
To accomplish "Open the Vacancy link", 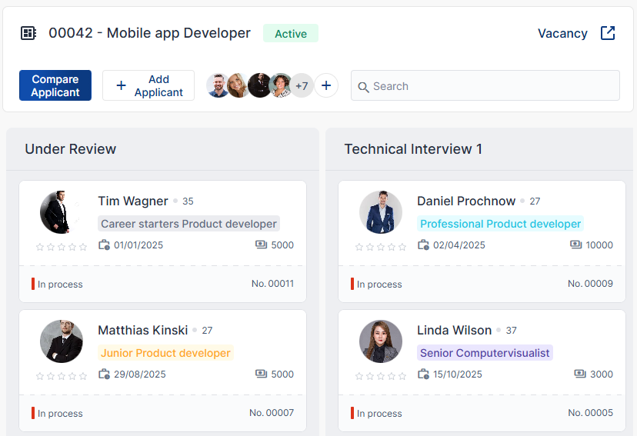I will (562, 33).
